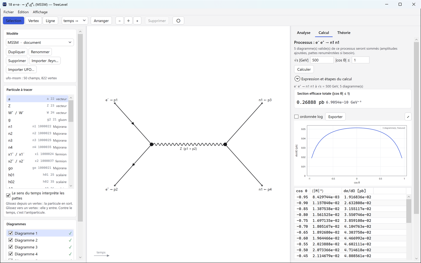Click the Renommer model button

40,52
